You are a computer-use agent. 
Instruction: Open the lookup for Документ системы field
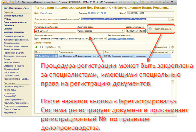click(105, 39)
